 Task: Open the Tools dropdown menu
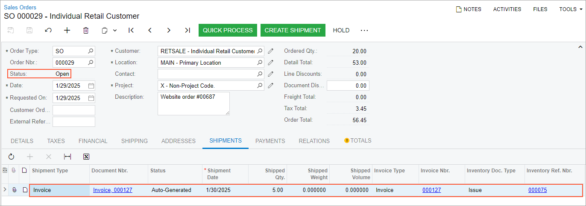570,9
